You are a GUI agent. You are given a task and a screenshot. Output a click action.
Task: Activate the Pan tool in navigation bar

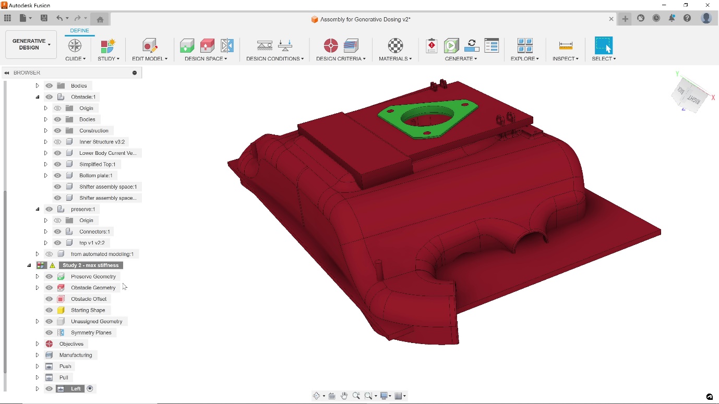coord(344,396)
